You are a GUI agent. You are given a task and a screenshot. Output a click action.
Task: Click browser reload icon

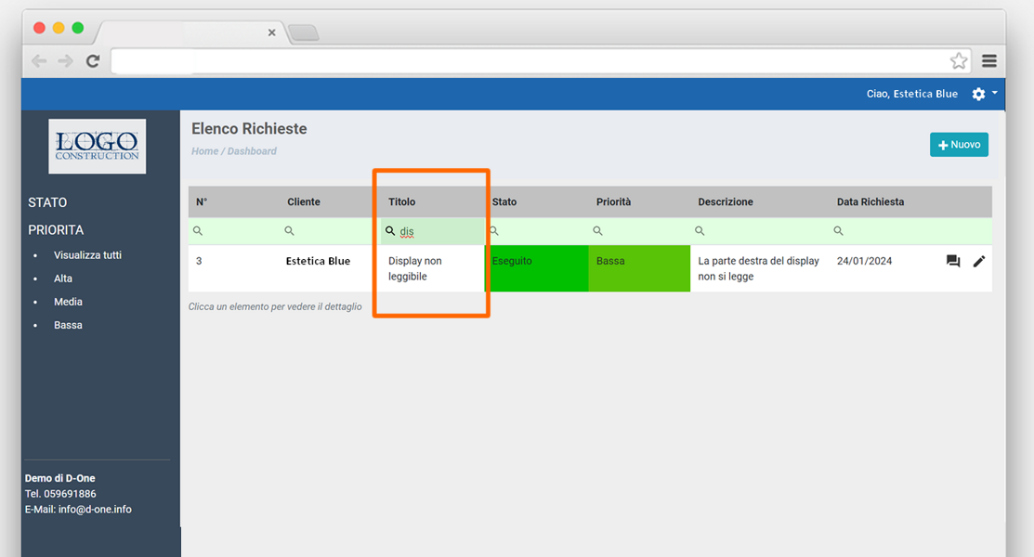click(93, 61)
